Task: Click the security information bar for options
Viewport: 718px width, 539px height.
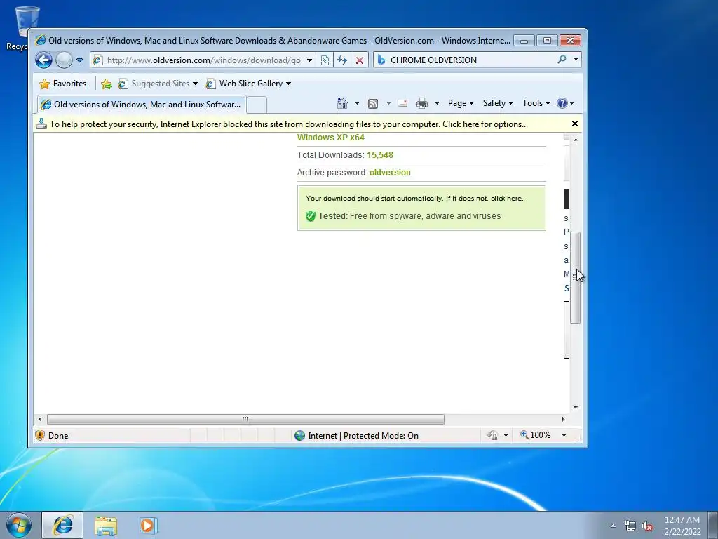Action: pos(288,124)
